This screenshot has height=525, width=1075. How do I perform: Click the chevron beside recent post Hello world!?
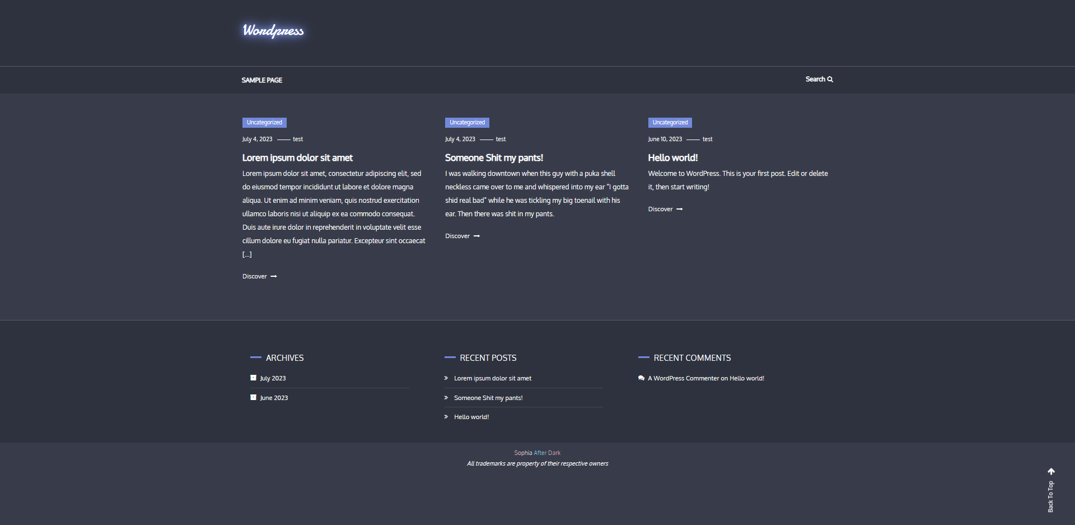click(x=446, y=417)
